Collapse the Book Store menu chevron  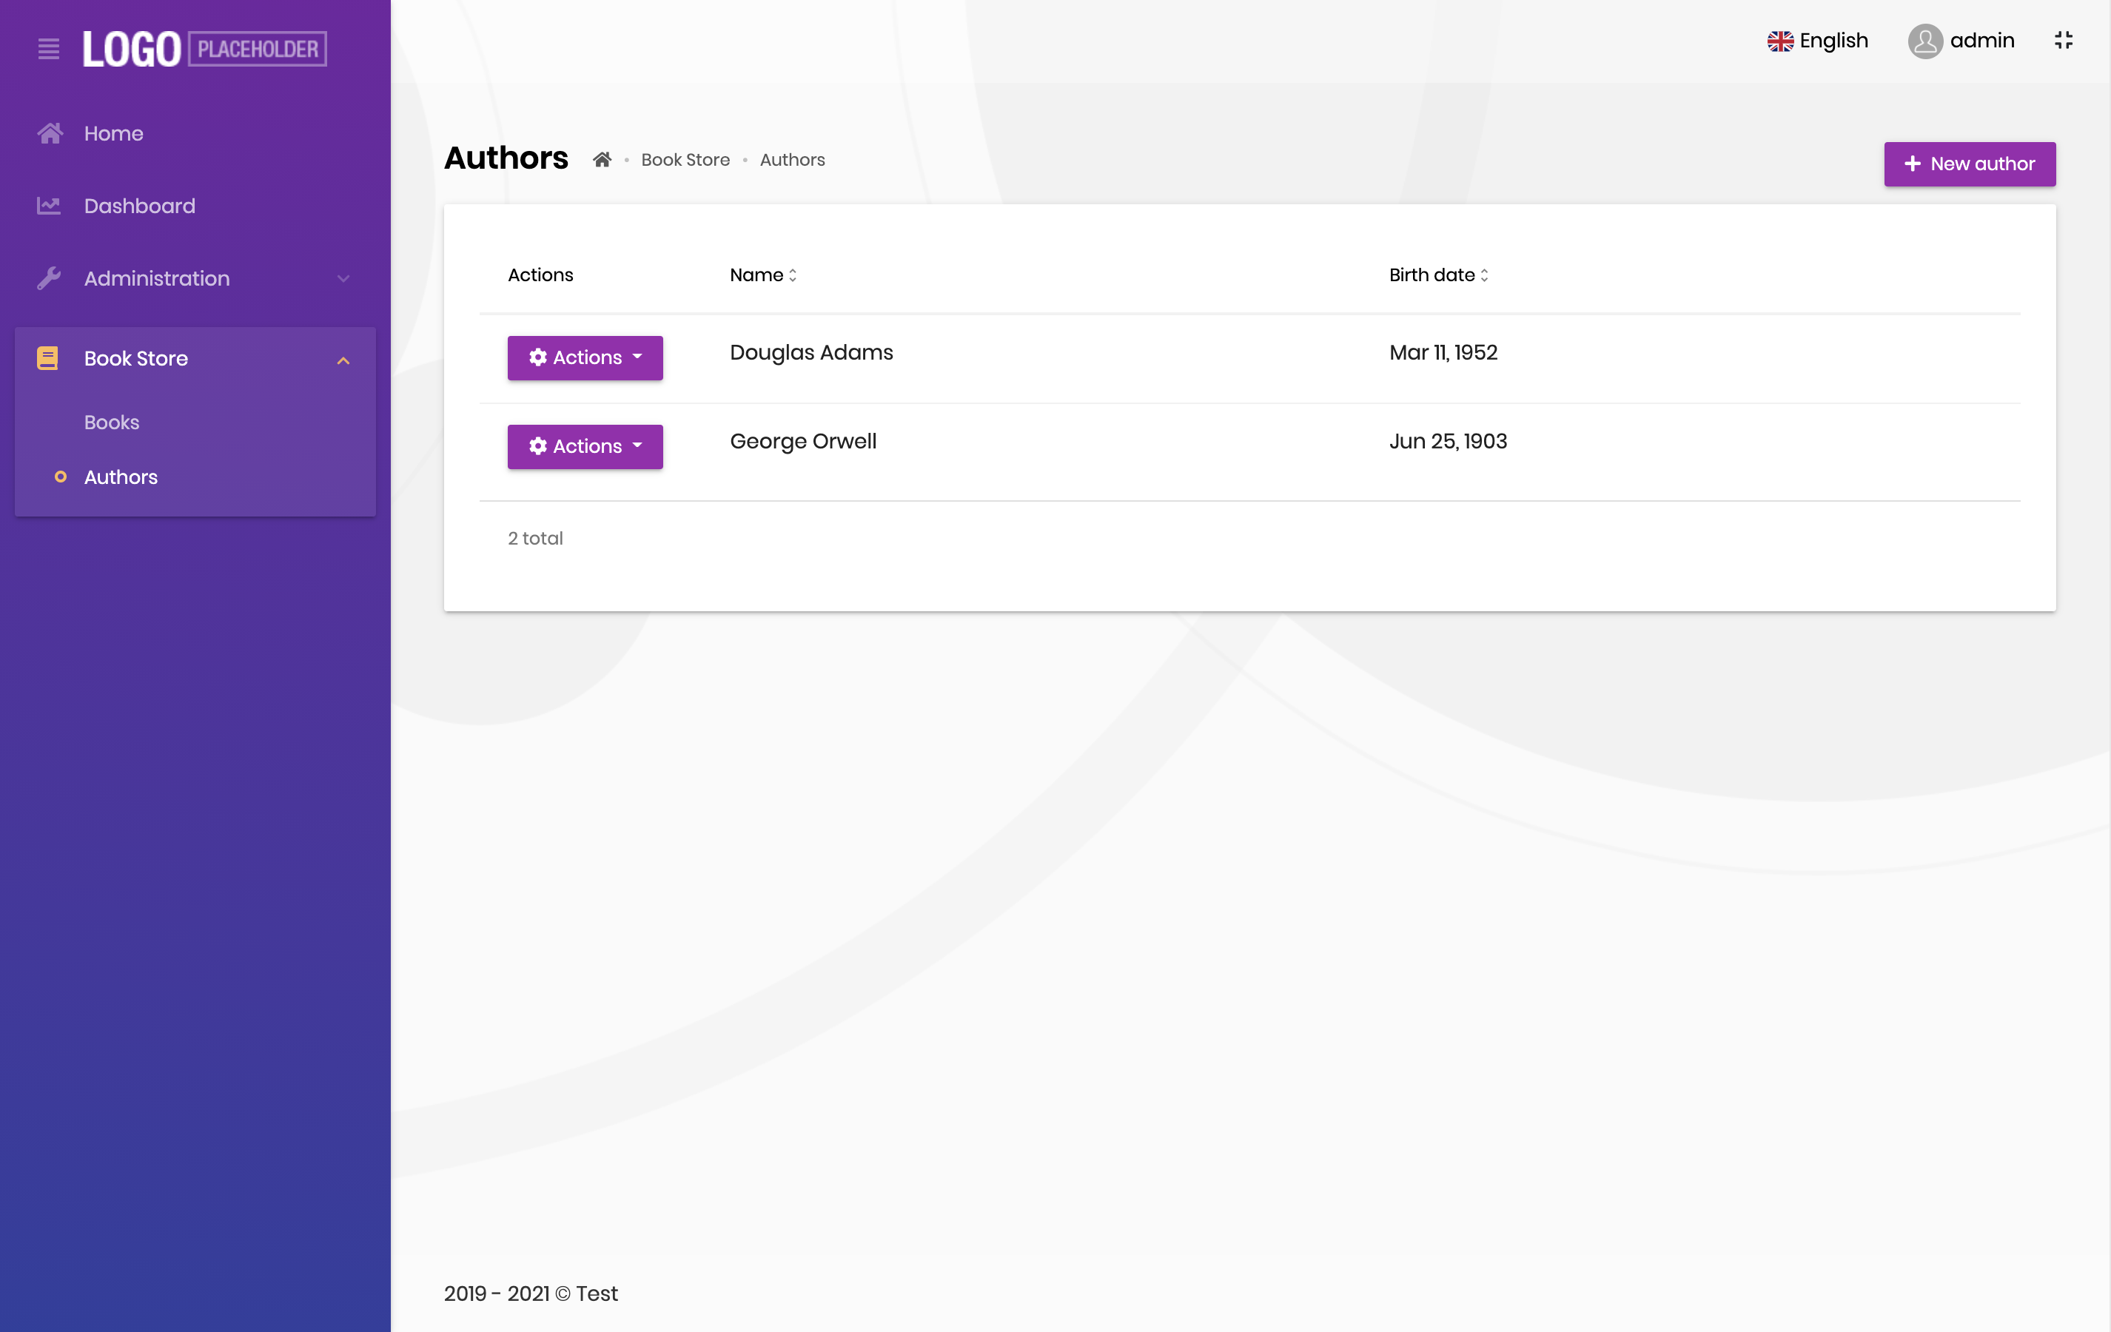(343, 360)
